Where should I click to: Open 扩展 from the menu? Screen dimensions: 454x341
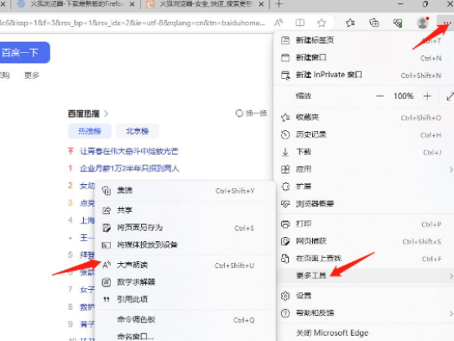(x=363, y=186)
